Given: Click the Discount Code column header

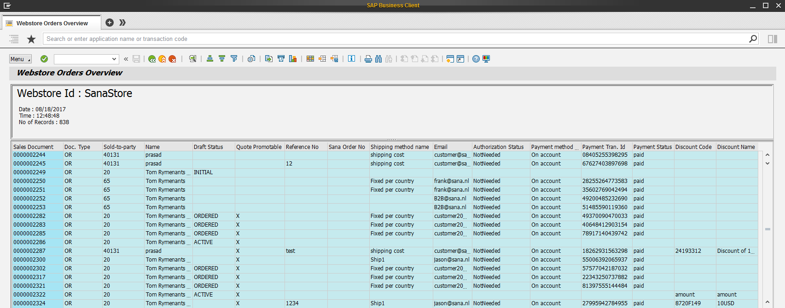Looking at the screenshot, I should click(x=695, y=147).
